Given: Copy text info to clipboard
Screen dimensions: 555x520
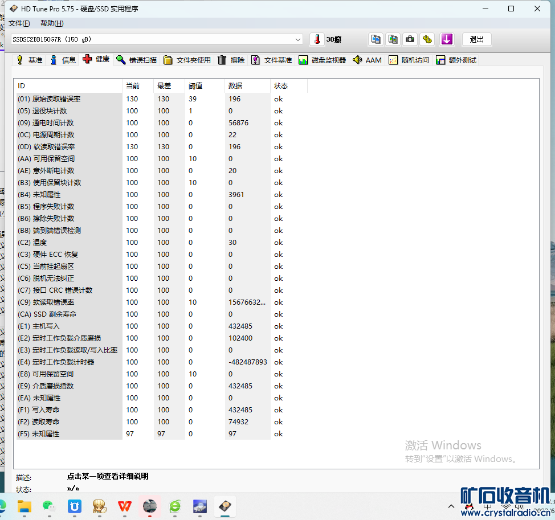Looking at the screenshot, I should pos(376,39).
